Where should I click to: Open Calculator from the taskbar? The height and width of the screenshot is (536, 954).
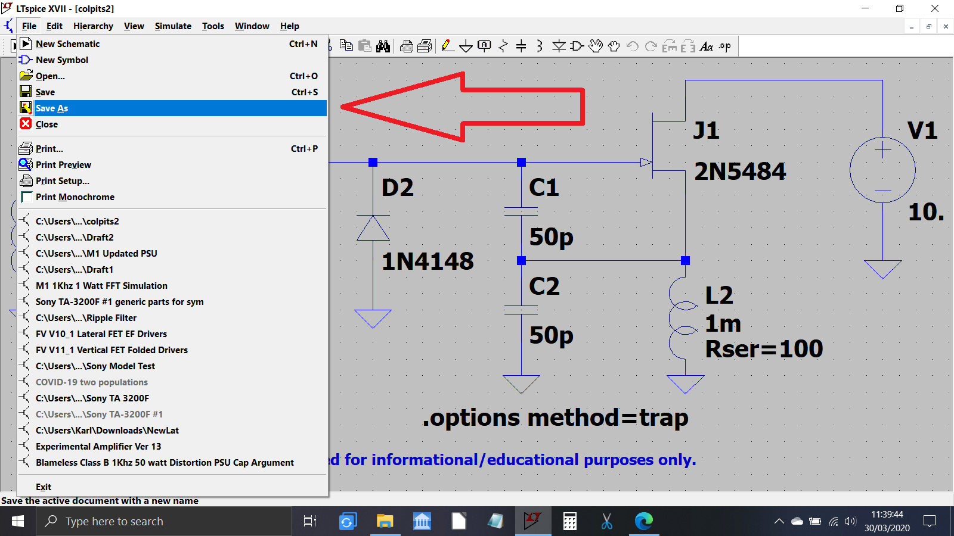(570, 521)
